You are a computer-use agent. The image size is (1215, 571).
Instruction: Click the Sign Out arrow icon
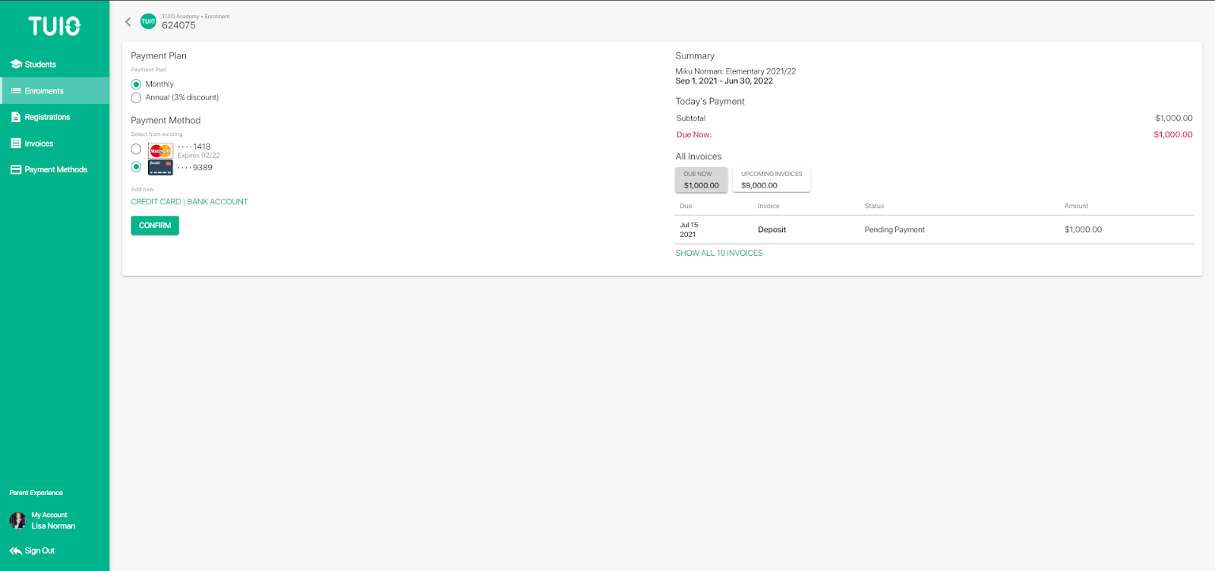[16, 551]
